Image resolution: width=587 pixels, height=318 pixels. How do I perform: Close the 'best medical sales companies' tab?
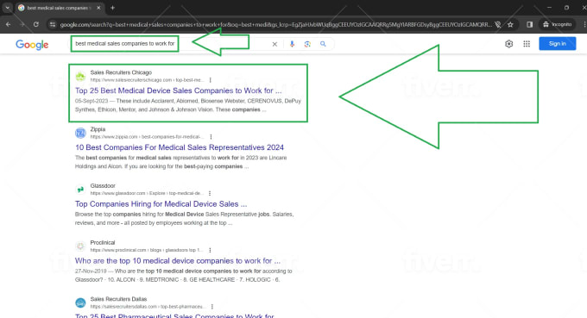click(98, 8)
